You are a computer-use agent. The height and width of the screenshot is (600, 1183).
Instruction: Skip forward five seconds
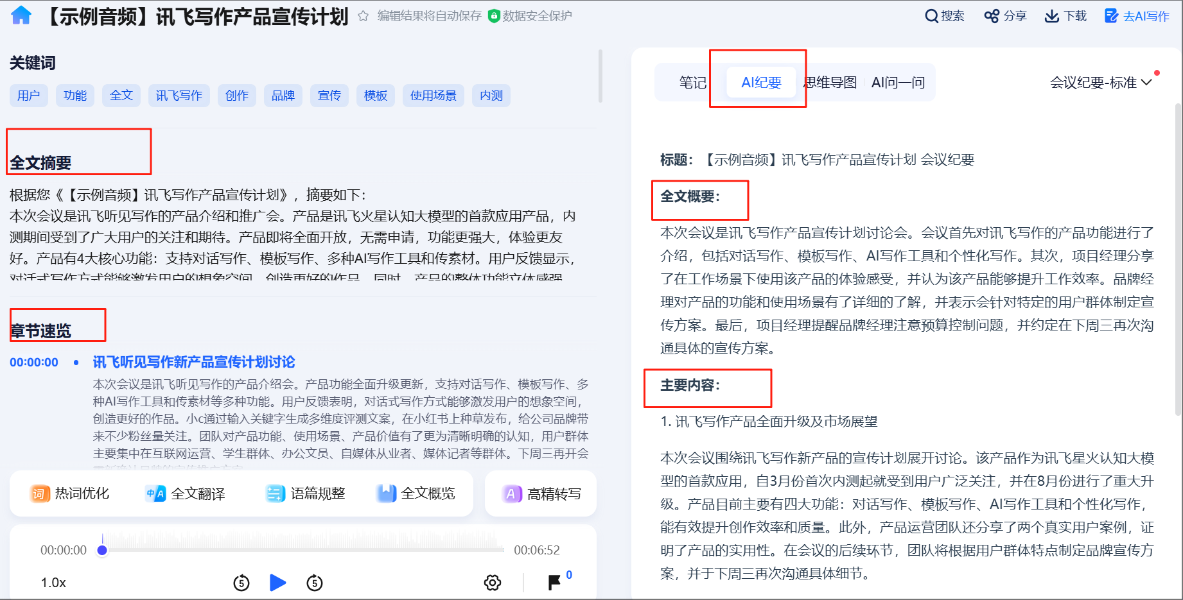coord(315,583)
